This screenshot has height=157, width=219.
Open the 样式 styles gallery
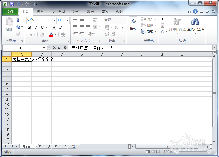click(133, 26)
